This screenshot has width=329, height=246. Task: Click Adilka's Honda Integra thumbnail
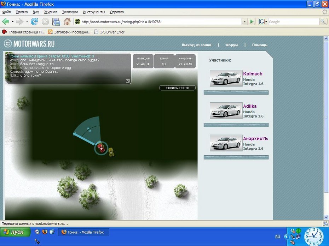[x=226, y=110]
